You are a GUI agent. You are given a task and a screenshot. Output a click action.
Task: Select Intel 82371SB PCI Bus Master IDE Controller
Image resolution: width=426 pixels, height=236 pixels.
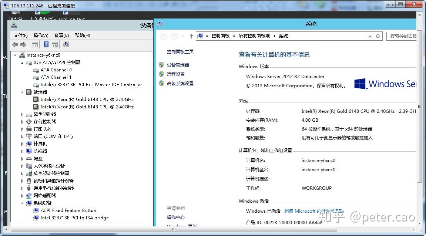click(x=91, y=84)
